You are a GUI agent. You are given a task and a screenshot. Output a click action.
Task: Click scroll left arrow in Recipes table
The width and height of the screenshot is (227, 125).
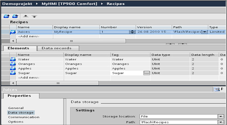(x=13, y=41)
